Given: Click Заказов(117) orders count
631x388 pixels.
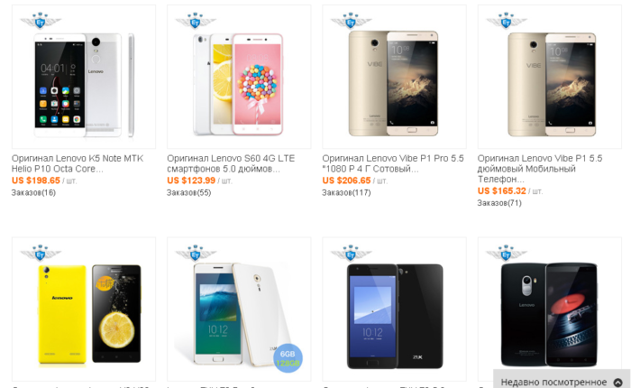Looking at the screenshot, I should click(346, 192).
